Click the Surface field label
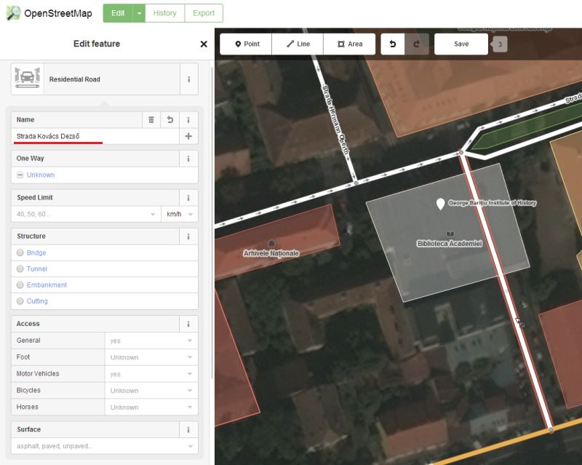Image resolution: width=582 pixels, height=465 pixels. 29,429
